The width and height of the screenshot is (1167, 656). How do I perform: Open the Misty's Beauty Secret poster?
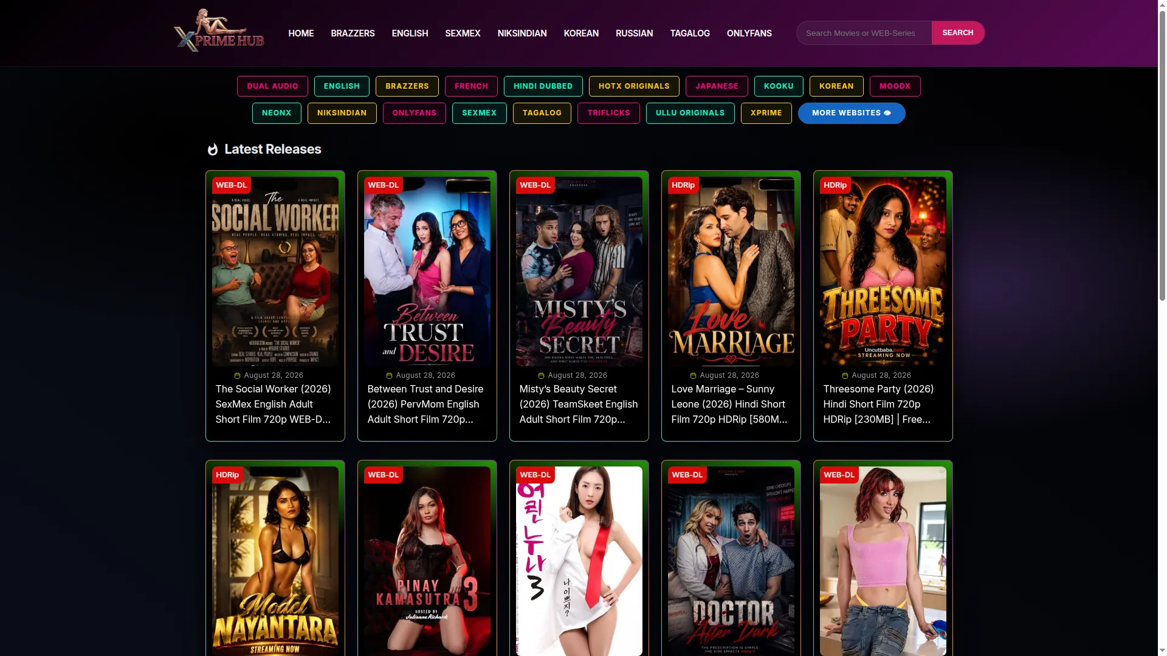(x=579, y=272)
